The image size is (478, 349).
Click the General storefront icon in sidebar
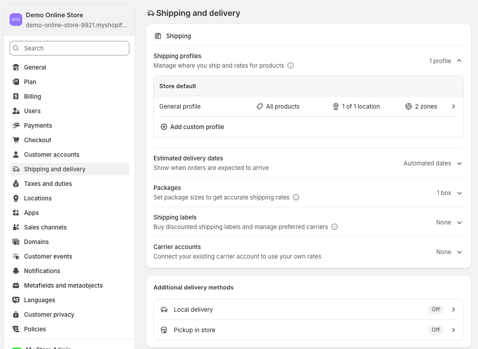(x=16, y=67)
